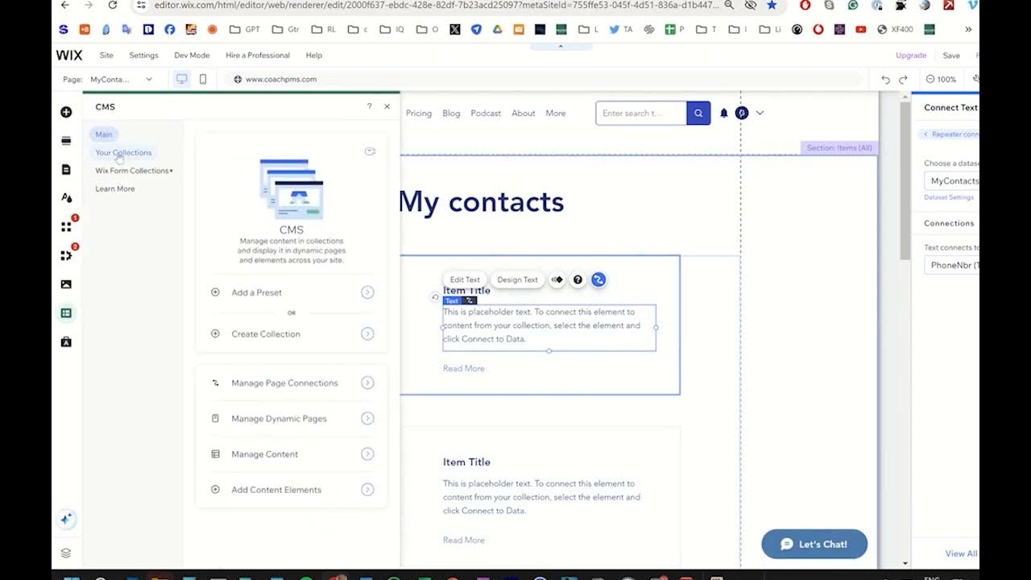The width and height of the screenshot is (1031, 580).
Task: Open the YouTube bookmark icon
Action: coord(861,30)
